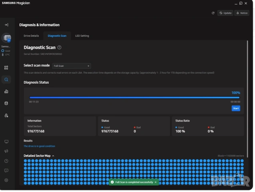Screen dimensions: 255x192
Task: Open Data Management database icon
Action: (x=6, y=103)
